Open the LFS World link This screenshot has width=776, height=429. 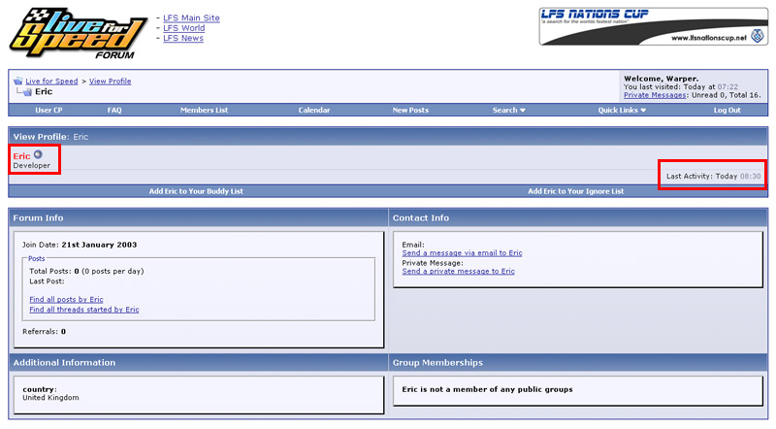click(183, 28)
